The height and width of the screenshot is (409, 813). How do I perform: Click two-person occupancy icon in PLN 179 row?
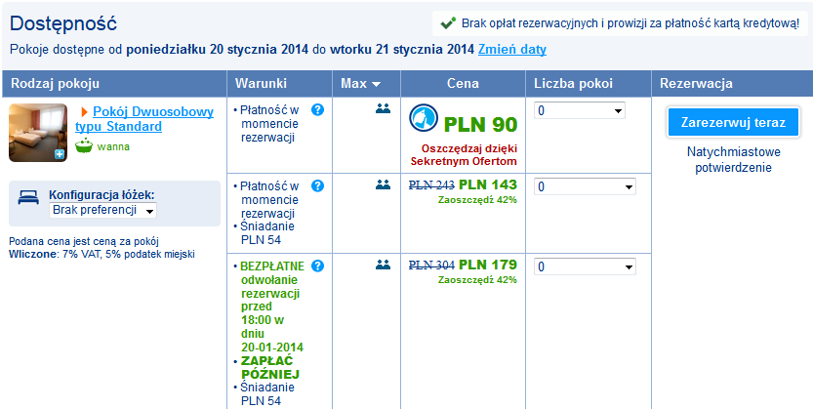click(383, 265)
